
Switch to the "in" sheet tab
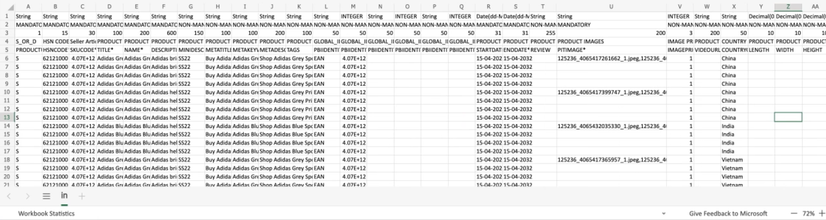pos(64,196)
